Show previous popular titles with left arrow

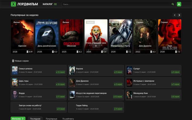pos(175,15)
